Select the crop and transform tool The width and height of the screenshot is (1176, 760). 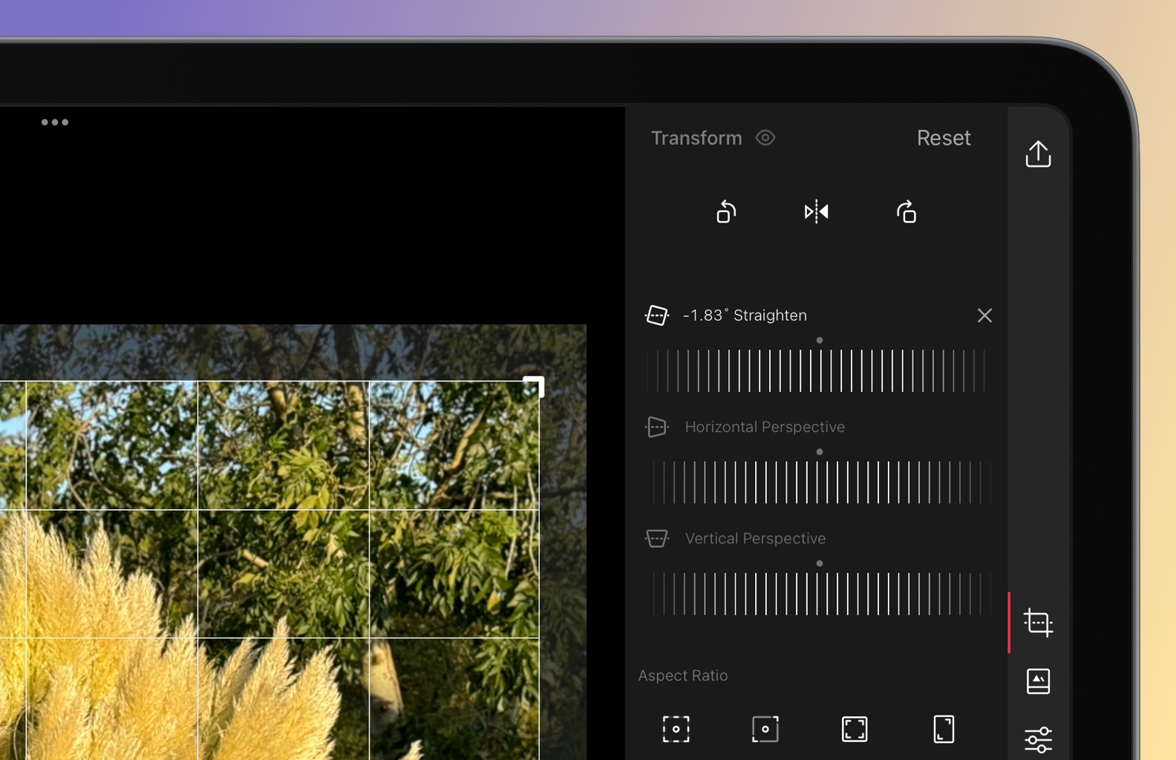tap(1038, 623)
